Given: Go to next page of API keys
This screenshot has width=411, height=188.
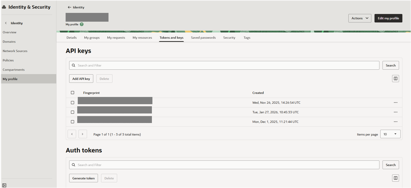Looking at the screenshot, I should [83, 134].
